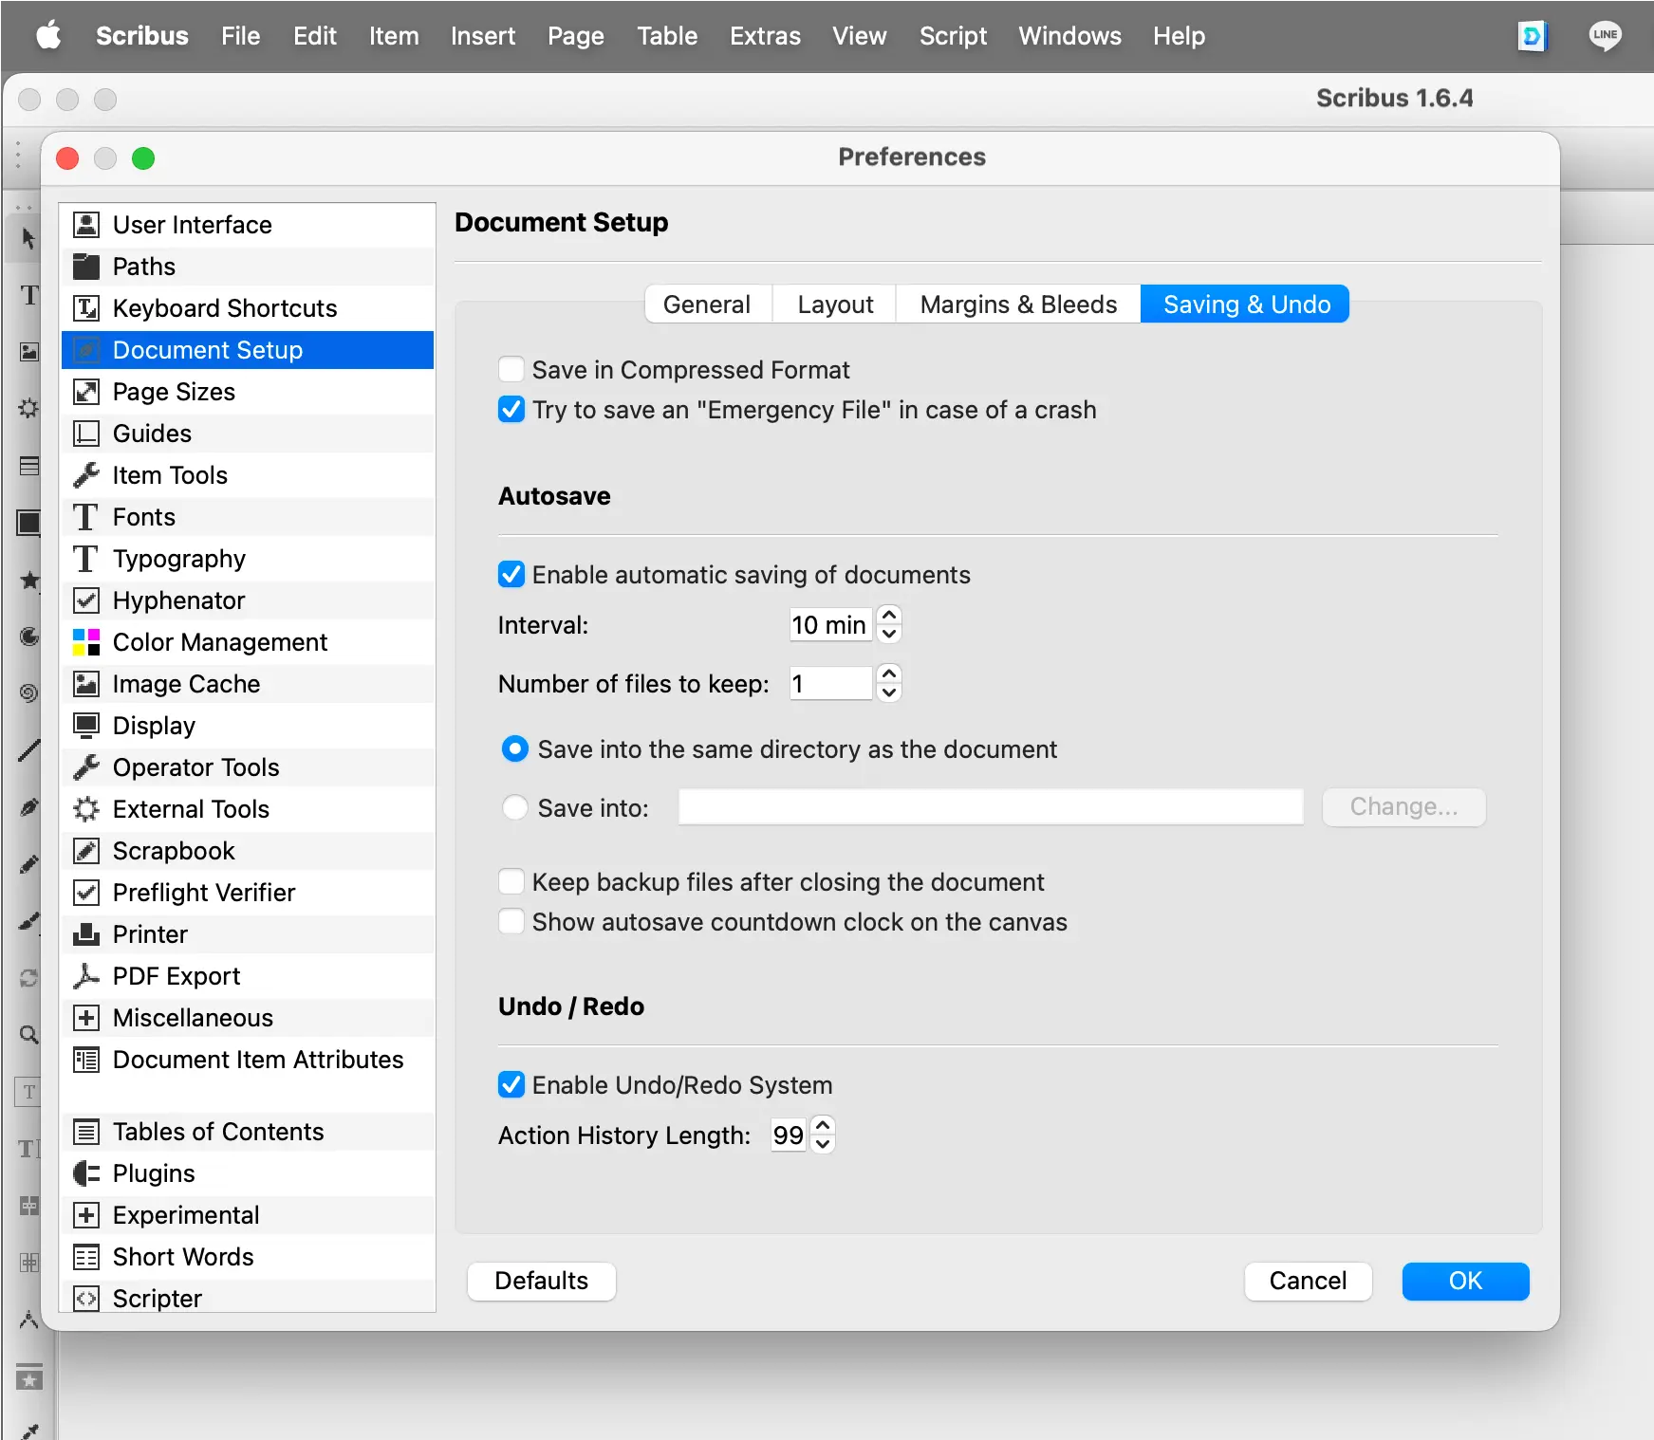The width and height of the screenshot is (1654, 1440).
Task: Open the LINE icon in menu bar
Action: [1605, 36]
